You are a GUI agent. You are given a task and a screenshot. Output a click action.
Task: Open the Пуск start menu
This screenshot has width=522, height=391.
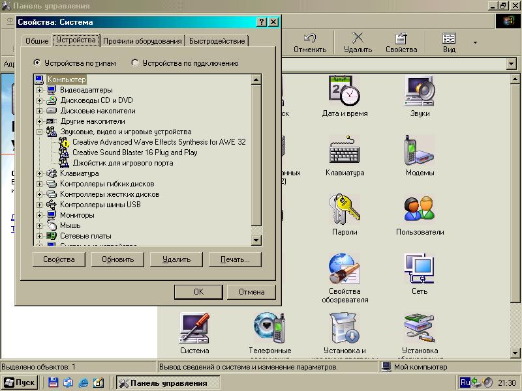point(20,383)
